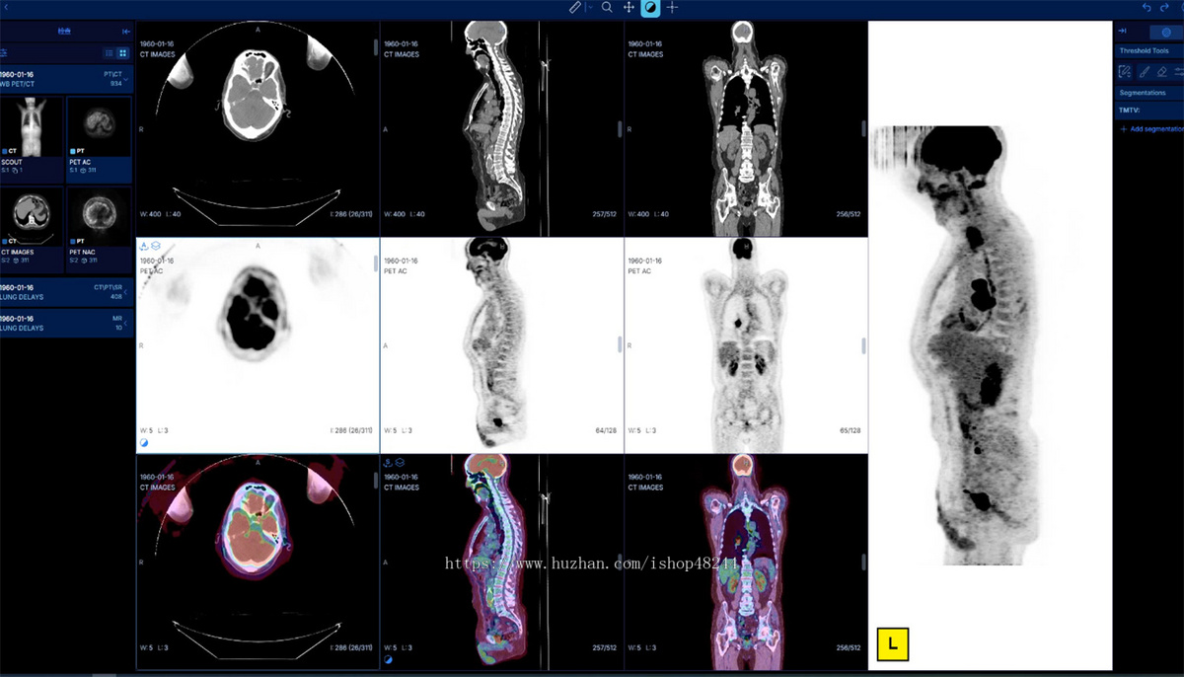Switch study browser to thumbnail grid view

tap(122, 52)
